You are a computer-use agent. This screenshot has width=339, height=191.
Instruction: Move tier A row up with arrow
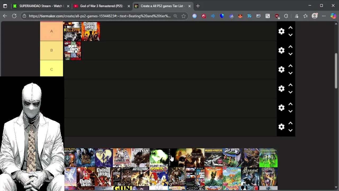pyautogui.click(x=290, y=28)
